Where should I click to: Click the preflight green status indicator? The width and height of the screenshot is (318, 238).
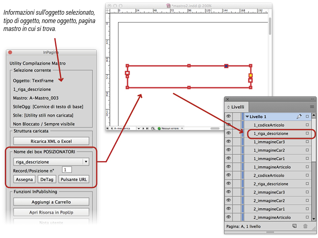coord(159,129)
